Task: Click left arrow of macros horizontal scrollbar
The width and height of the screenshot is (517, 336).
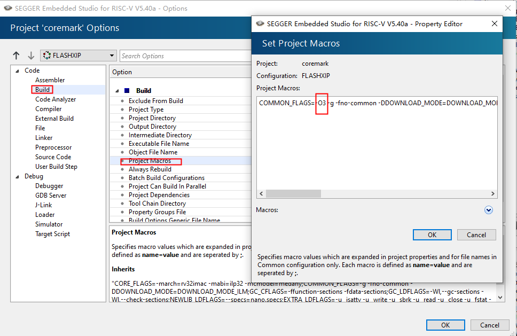Action: coord(261,194)
